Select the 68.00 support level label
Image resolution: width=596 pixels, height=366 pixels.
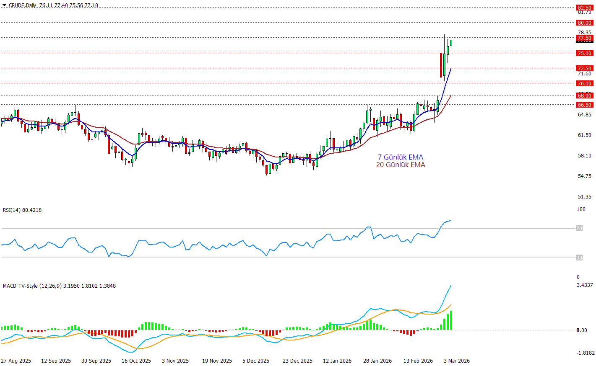[x=584, y=95]
